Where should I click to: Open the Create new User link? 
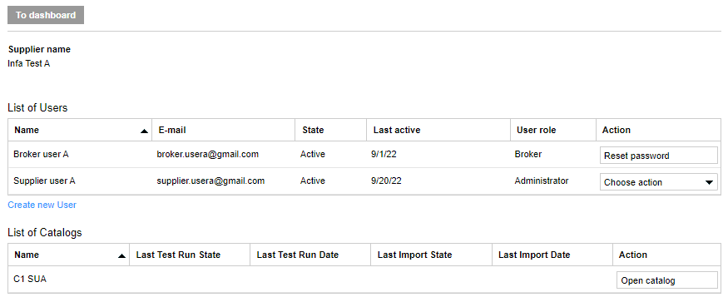click(x=42, y=205)
